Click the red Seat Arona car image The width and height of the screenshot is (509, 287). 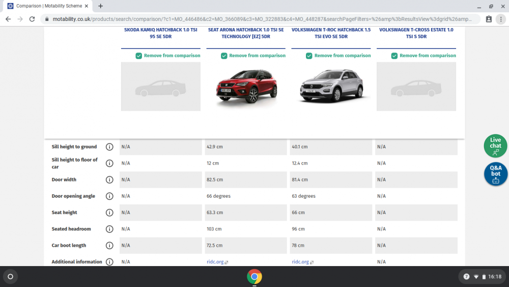(x=246, y=87)
